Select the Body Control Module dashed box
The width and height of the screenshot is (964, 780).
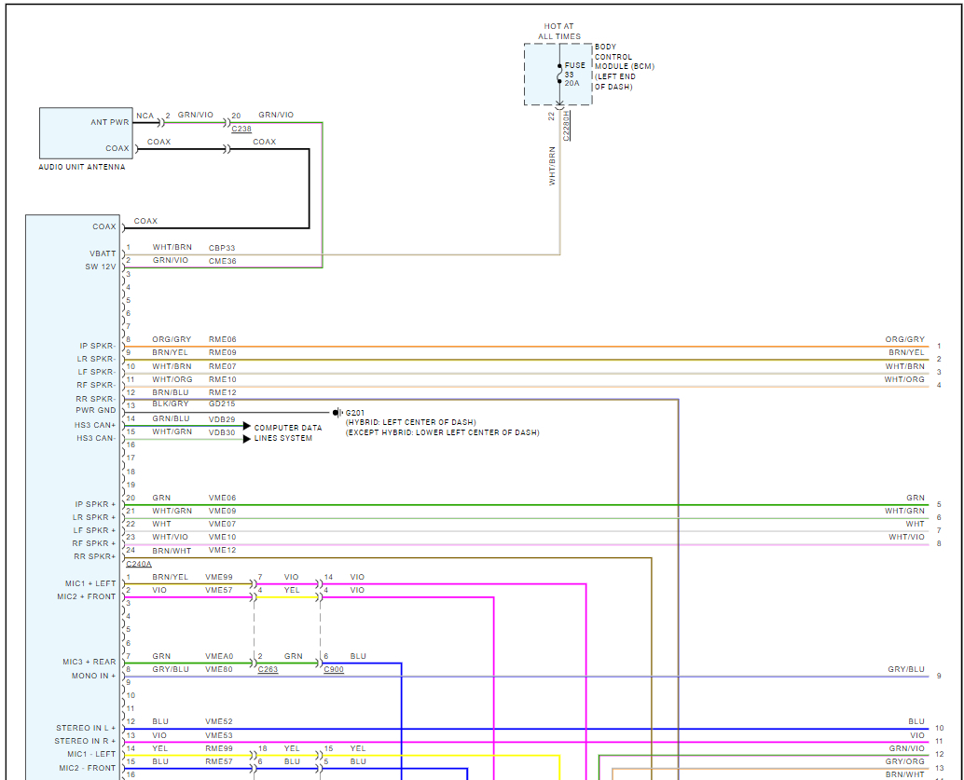(558, 74)
